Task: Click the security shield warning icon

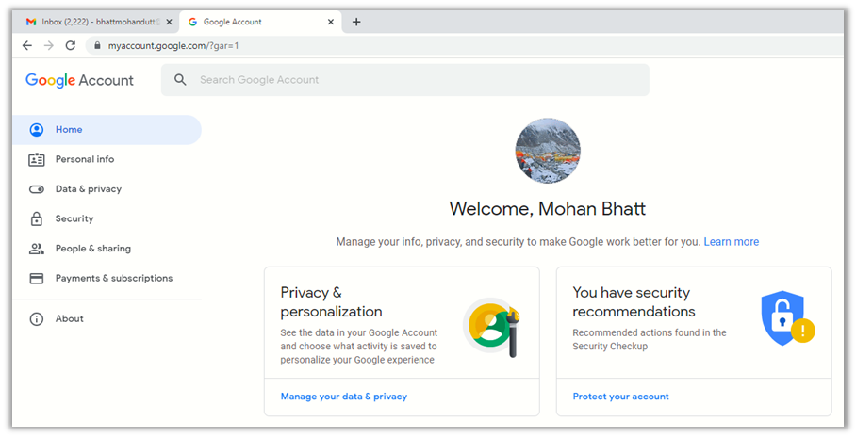Action: tap(787, 318)
